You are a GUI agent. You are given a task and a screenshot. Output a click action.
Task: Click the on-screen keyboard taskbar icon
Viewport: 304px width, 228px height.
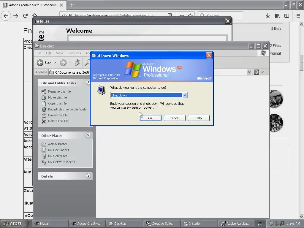(260, 224)
